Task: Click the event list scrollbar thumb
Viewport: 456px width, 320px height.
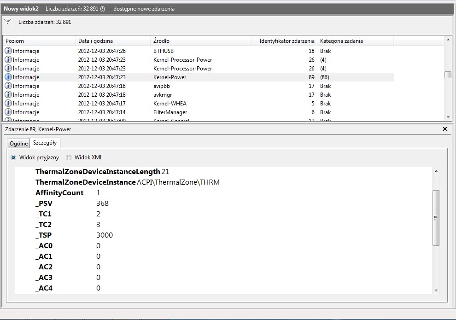Action: tap(448, 75)
